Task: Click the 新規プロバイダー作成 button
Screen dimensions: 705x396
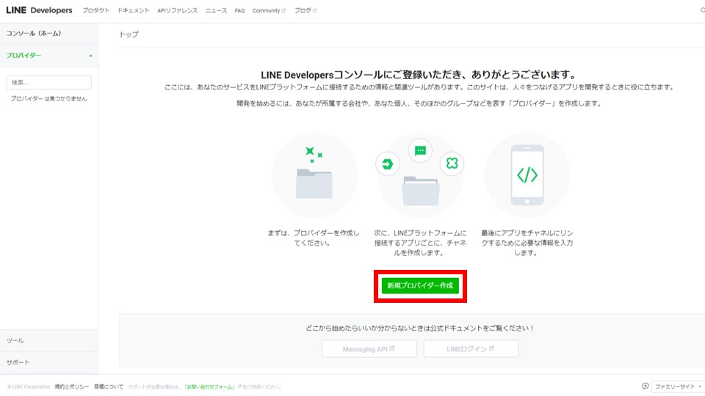Action: [x=420, y=285]
